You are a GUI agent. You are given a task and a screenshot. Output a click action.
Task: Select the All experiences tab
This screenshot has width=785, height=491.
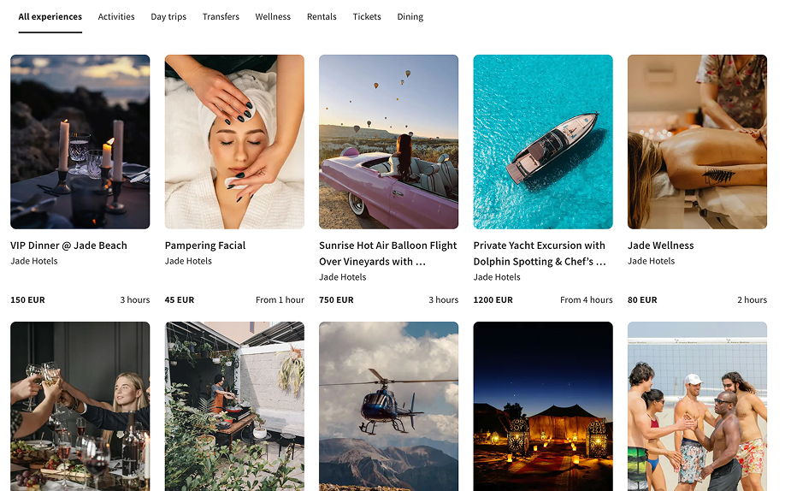[x=50, y=17]
